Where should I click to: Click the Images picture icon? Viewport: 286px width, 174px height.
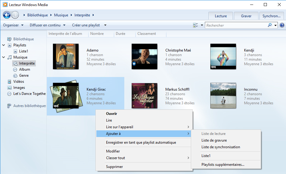(x=9, y=88)
